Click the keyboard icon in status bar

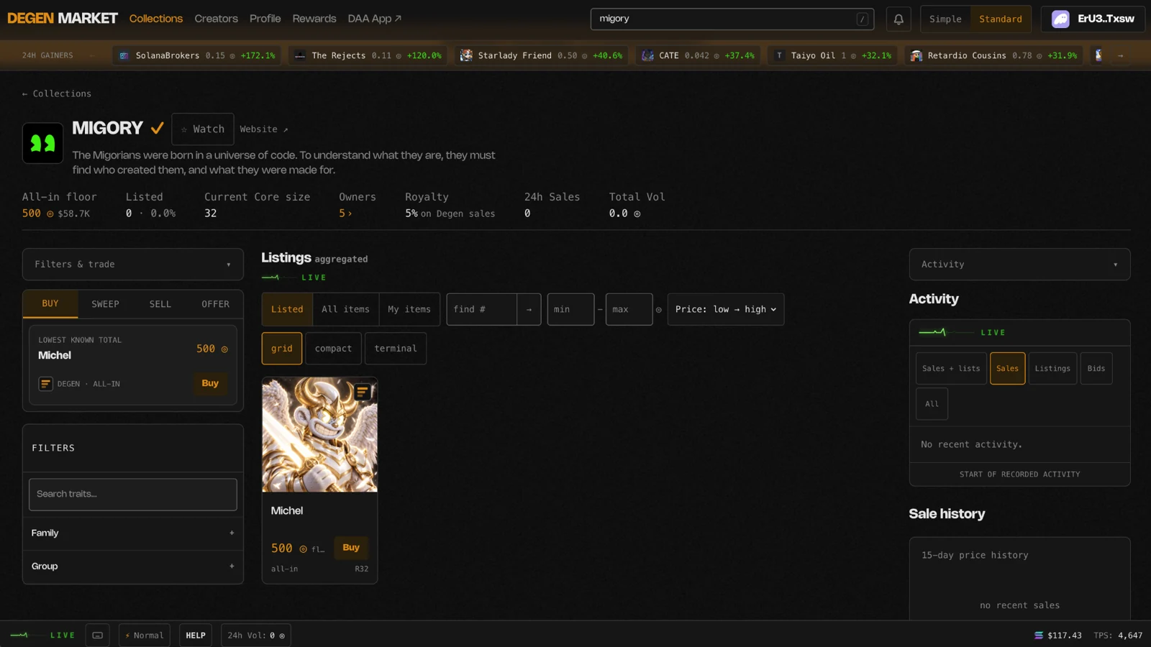(x=98, y=635)
